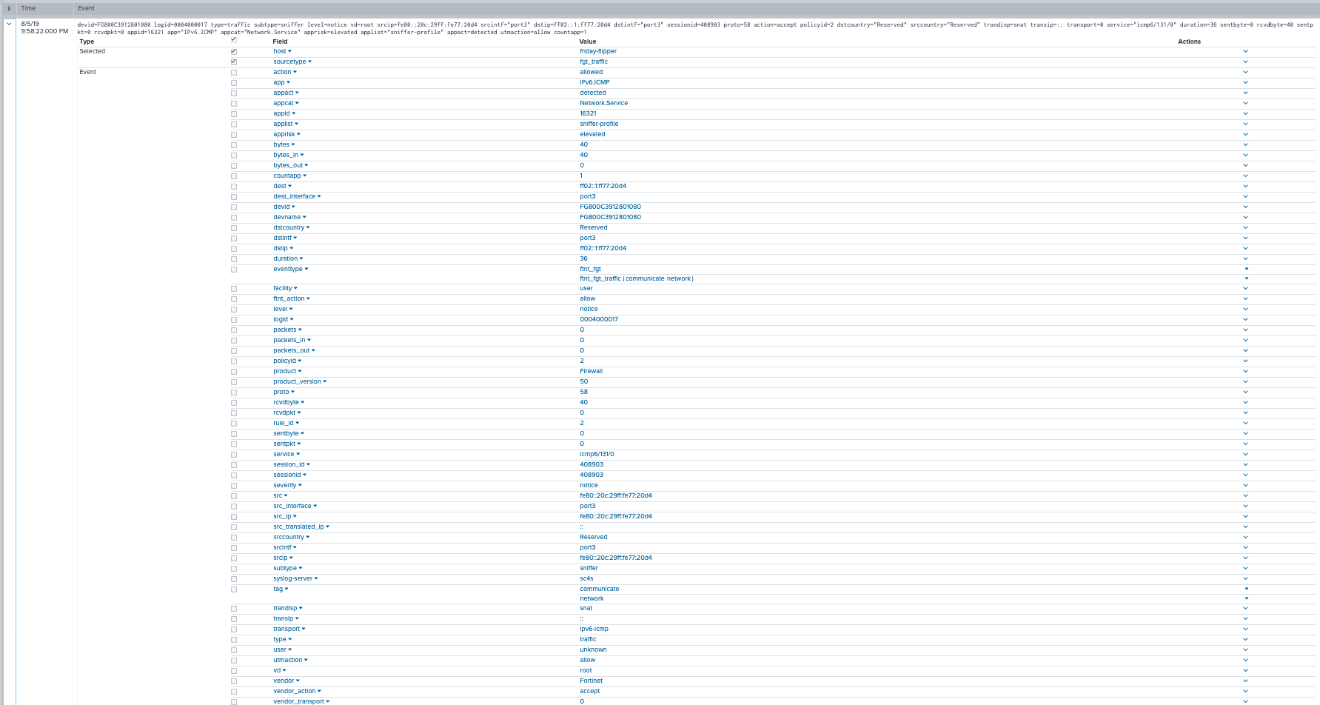Uncheck the host field checkbox
This screenshot has width=1320, height=705.
[x=234, y=52]
